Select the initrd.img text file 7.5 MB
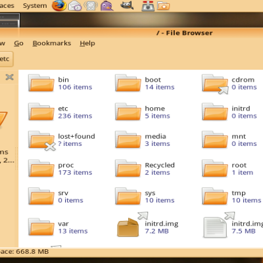This screenshot has height=263, width=263. point(215,227)
